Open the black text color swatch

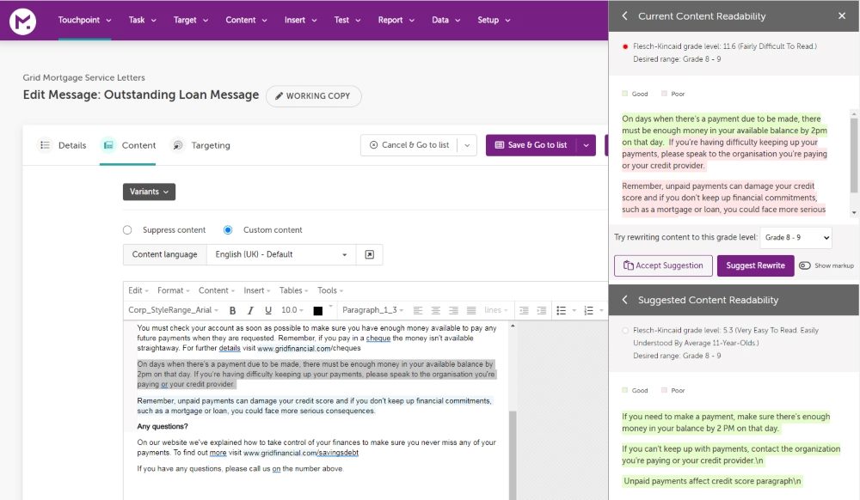(x=317, y=310)
